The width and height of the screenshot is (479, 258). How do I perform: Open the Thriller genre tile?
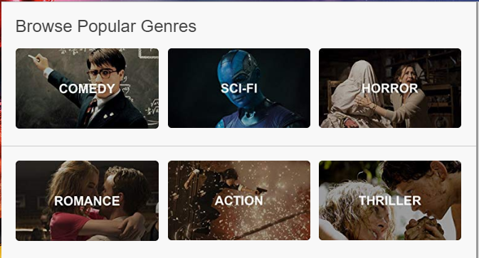tap(390, 200)
